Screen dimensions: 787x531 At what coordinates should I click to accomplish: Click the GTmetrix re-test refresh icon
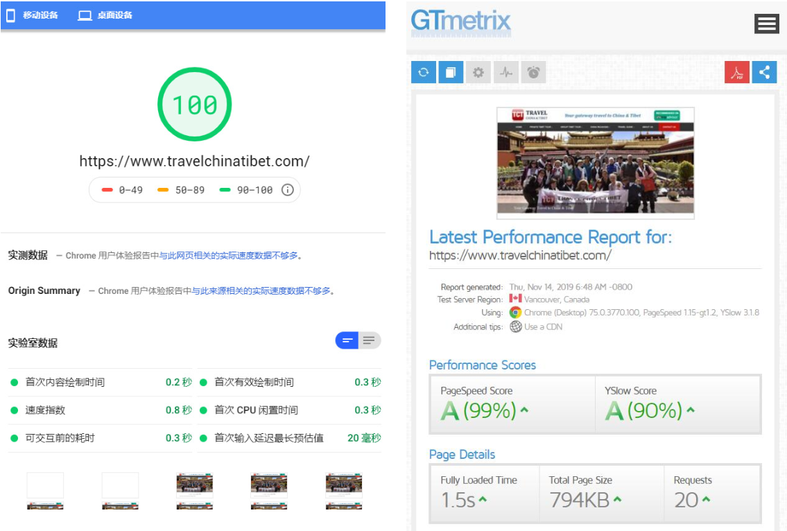coord(423,72)
